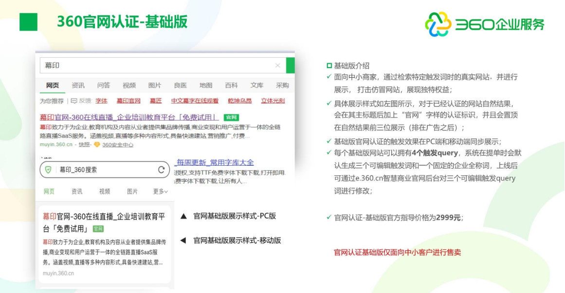Viewport: 565px width, 293px height.
Task: Click the feedback speech bubble icon next to 反馈
Action: point(74,101)
